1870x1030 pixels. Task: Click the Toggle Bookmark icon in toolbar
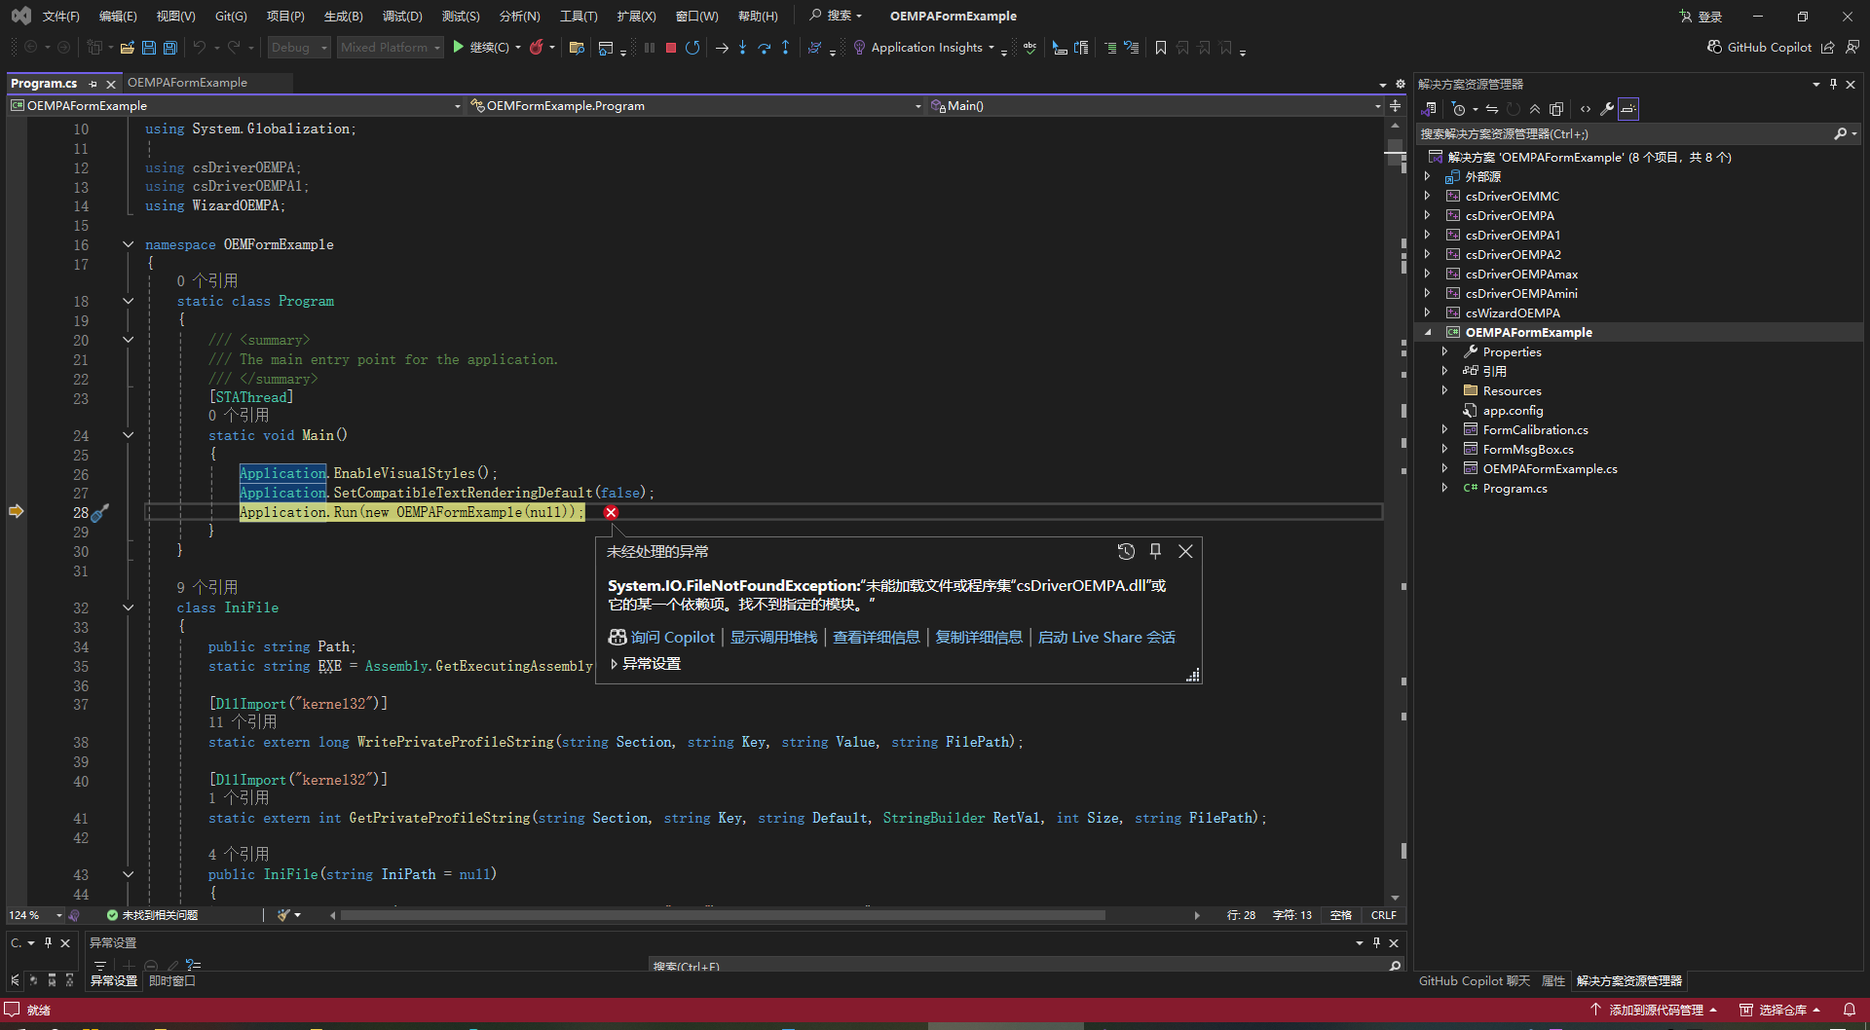click(1161, 47)
